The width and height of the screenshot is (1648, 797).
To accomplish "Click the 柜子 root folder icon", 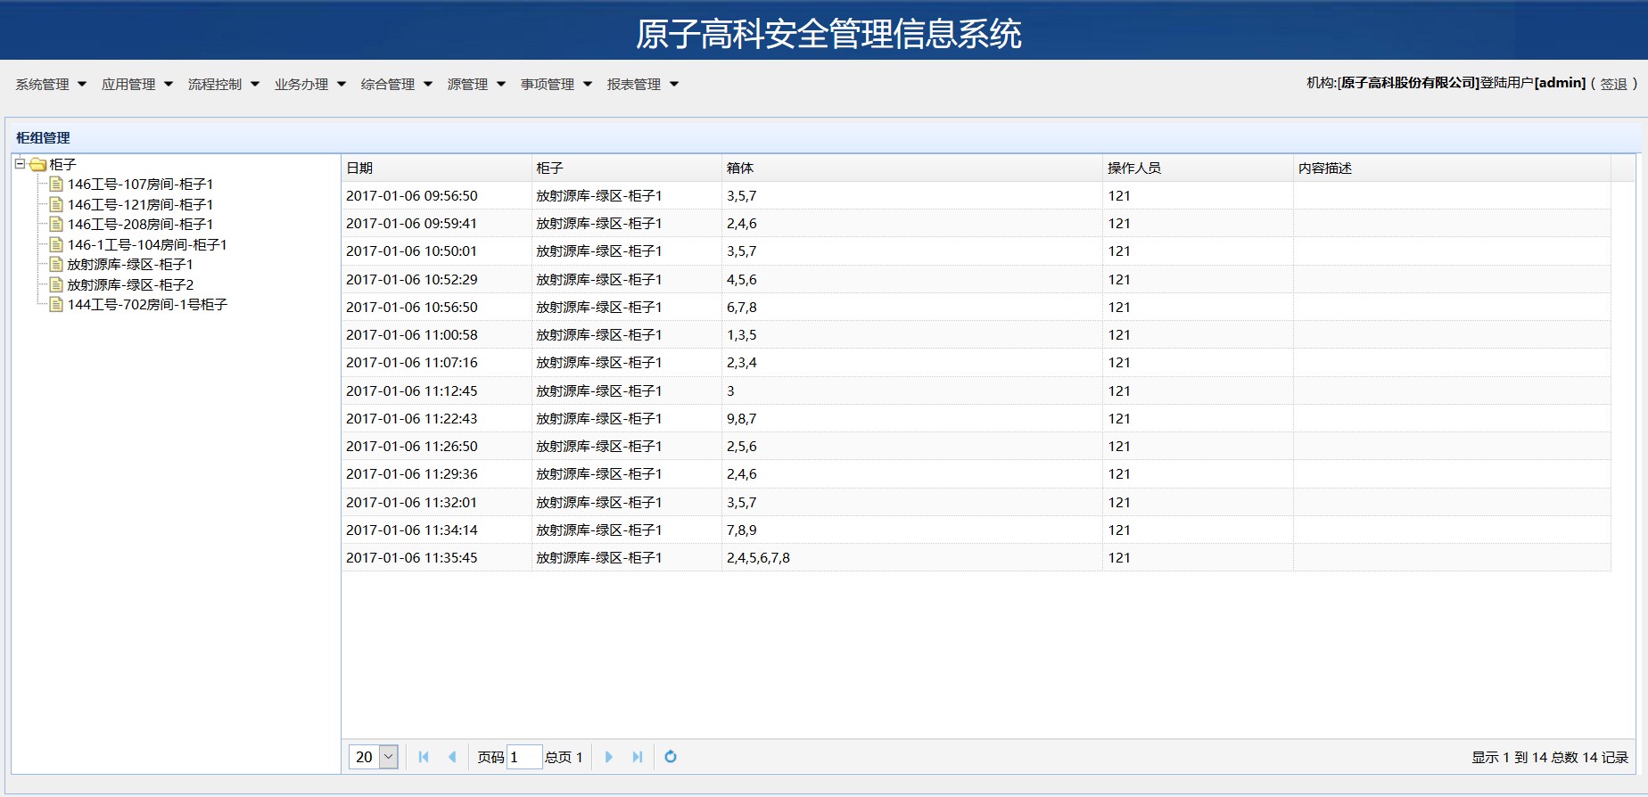I will pos(37,165).
